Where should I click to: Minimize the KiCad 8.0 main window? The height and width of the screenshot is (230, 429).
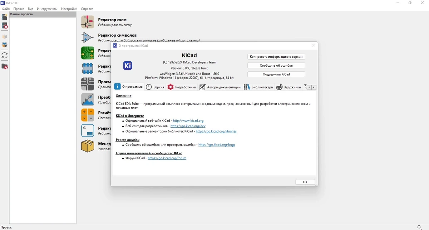398,3
